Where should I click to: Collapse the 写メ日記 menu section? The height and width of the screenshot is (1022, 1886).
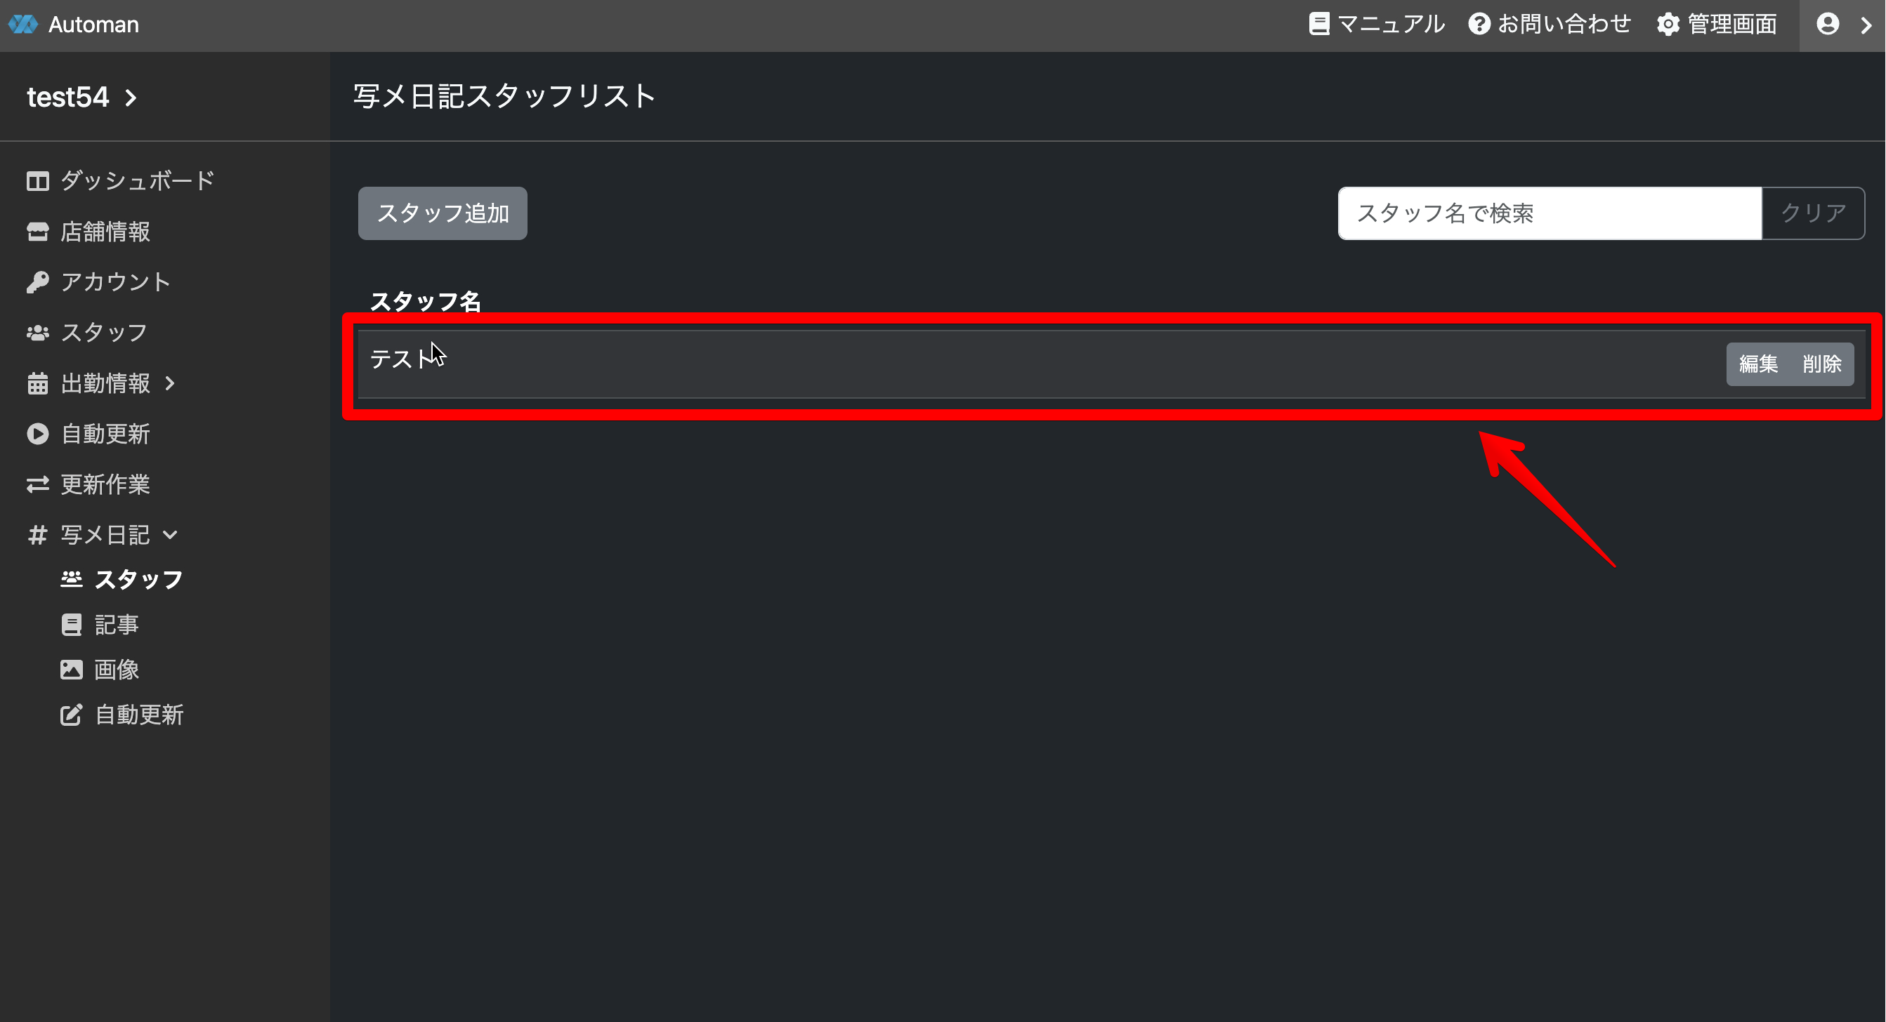pyautogui.click(x=170, y=535)
